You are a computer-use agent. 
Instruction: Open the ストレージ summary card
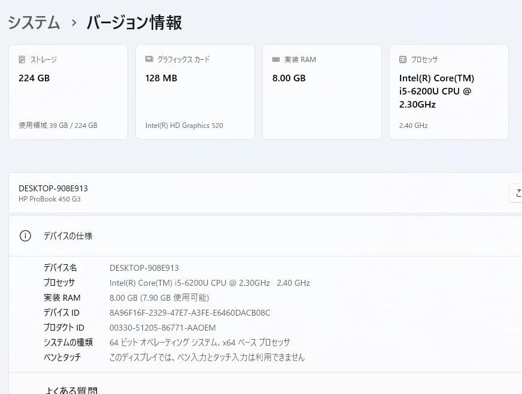click(68, 91)
